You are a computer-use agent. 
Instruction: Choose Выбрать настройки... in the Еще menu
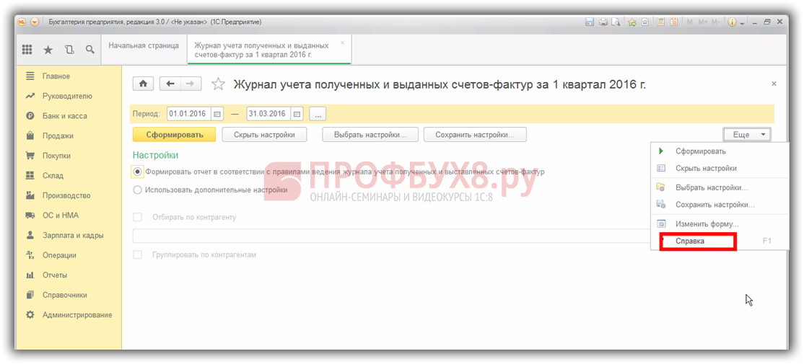coord(720,188)
